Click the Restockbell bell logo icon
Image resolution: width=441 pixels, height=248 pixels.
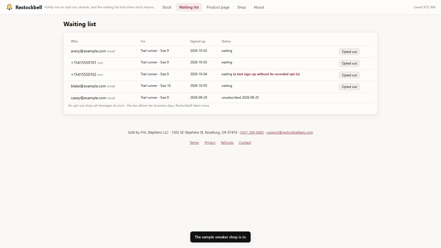(9, 7)
